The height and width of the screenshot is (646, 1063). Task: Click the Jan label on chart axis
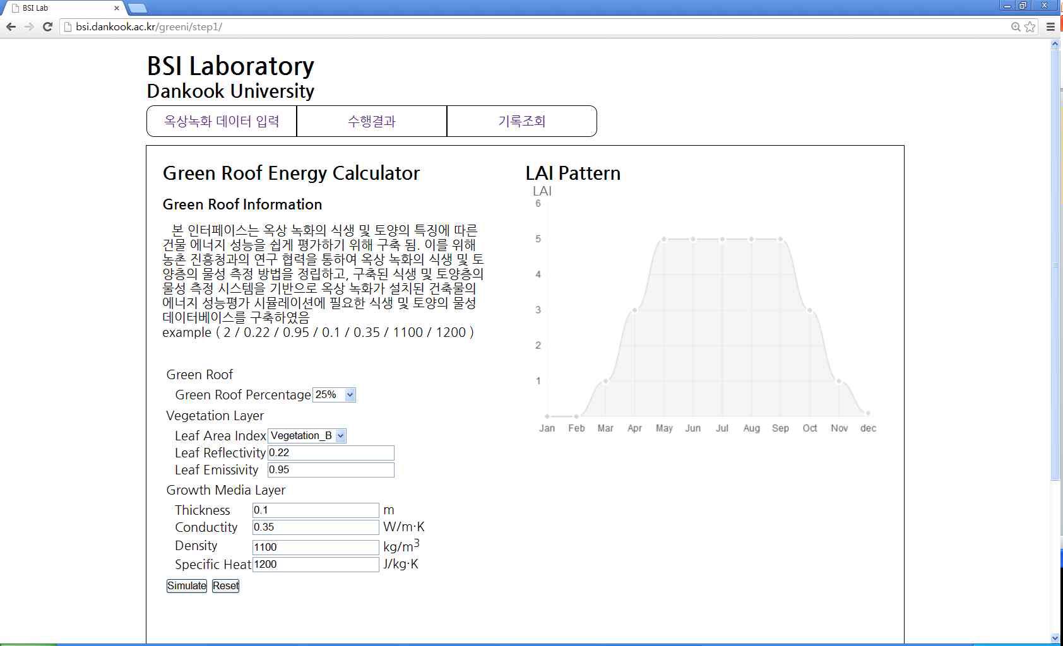click(547, 428)
